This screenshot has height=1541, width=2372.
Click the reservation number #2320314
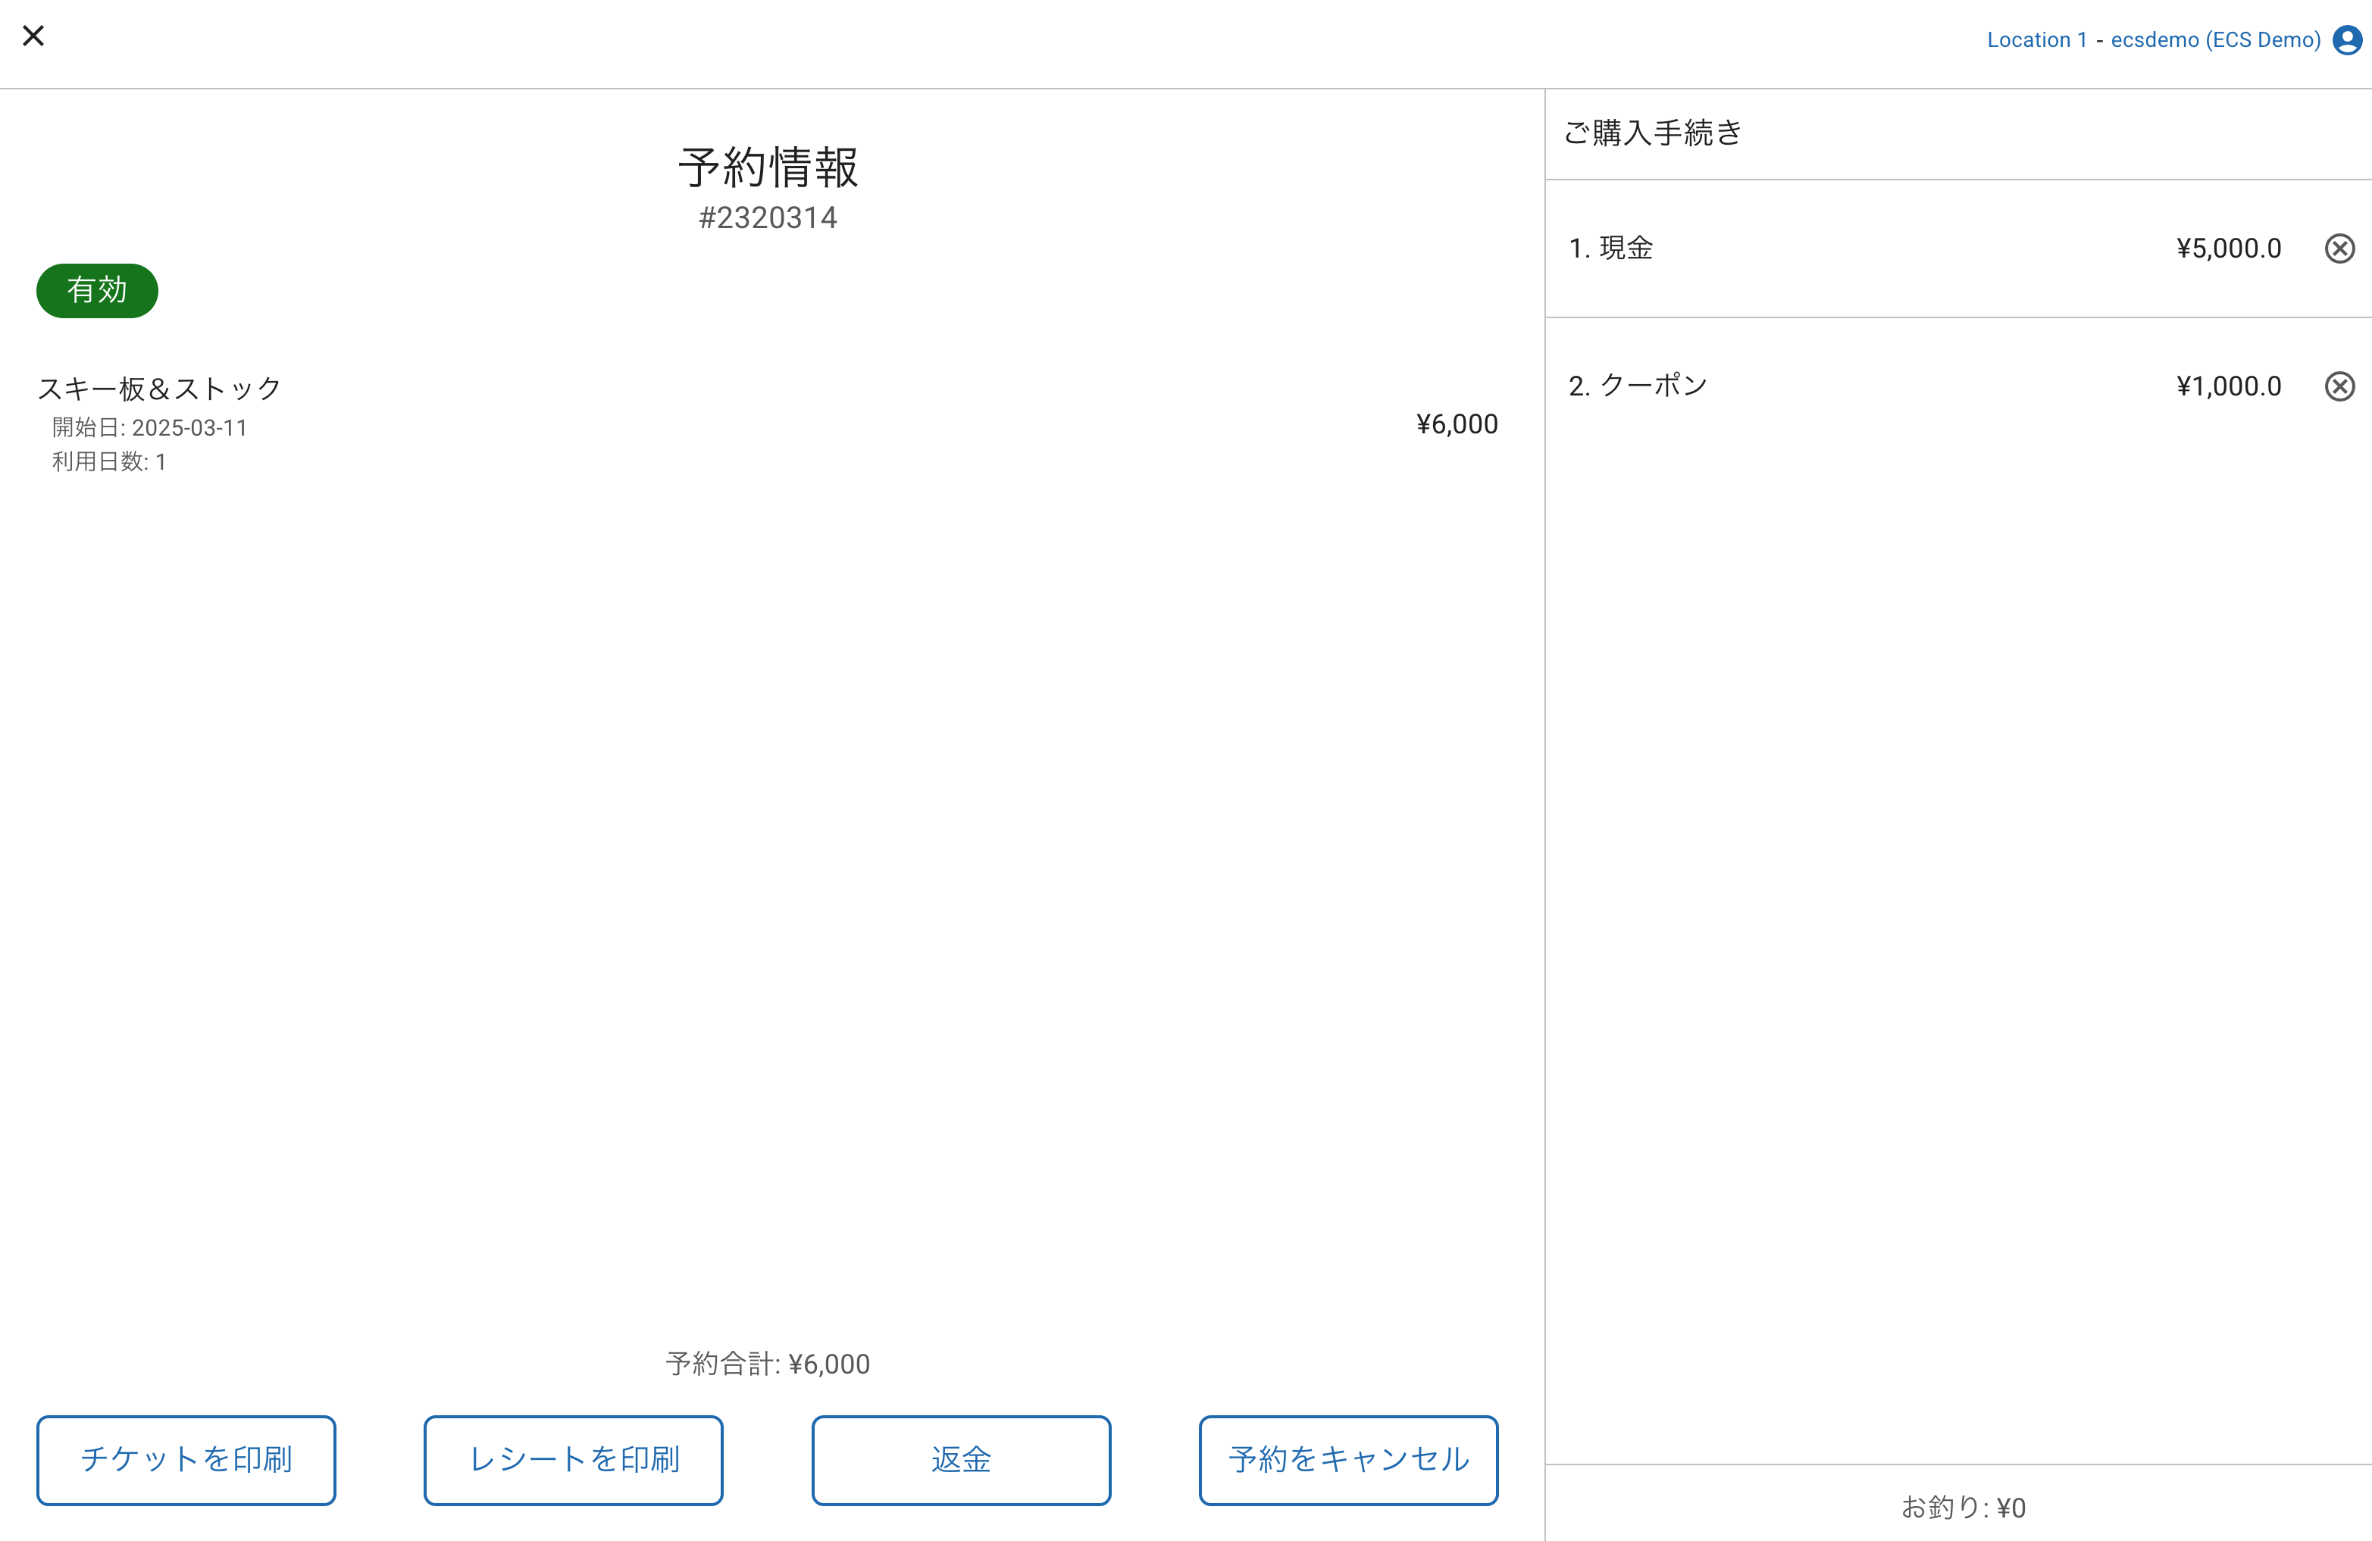(768, 217)
